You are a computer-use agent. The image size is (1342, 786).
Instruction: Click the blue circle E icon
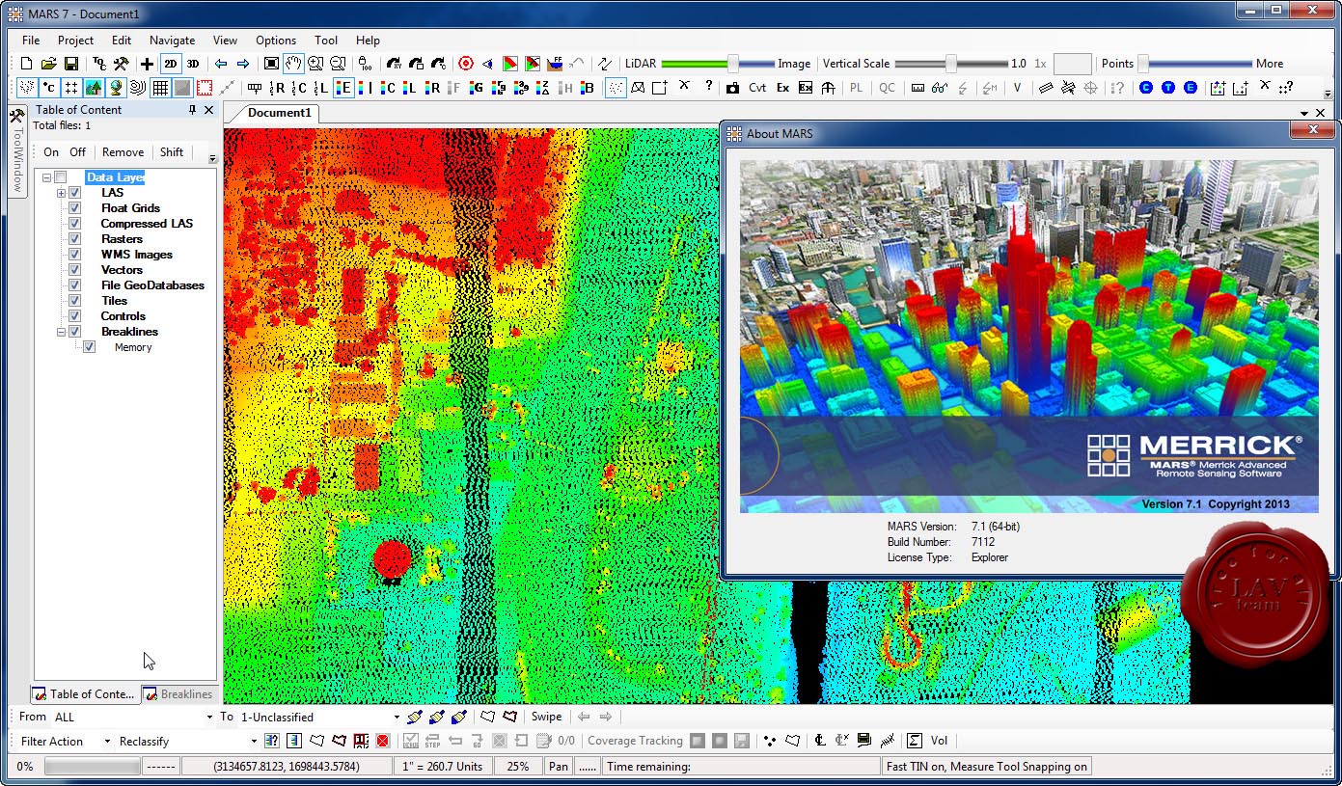tap(1191, 88)
